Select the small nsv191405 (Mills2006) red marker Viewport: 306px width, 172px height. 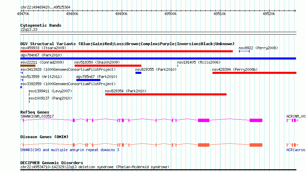point(178,66)
